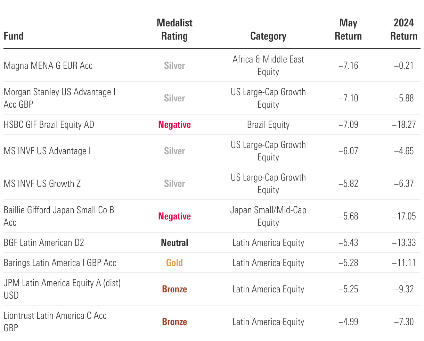Click the Neutral rating for BGF Latin American
This screenshot has height=341, width=424.
pos(174,243)
